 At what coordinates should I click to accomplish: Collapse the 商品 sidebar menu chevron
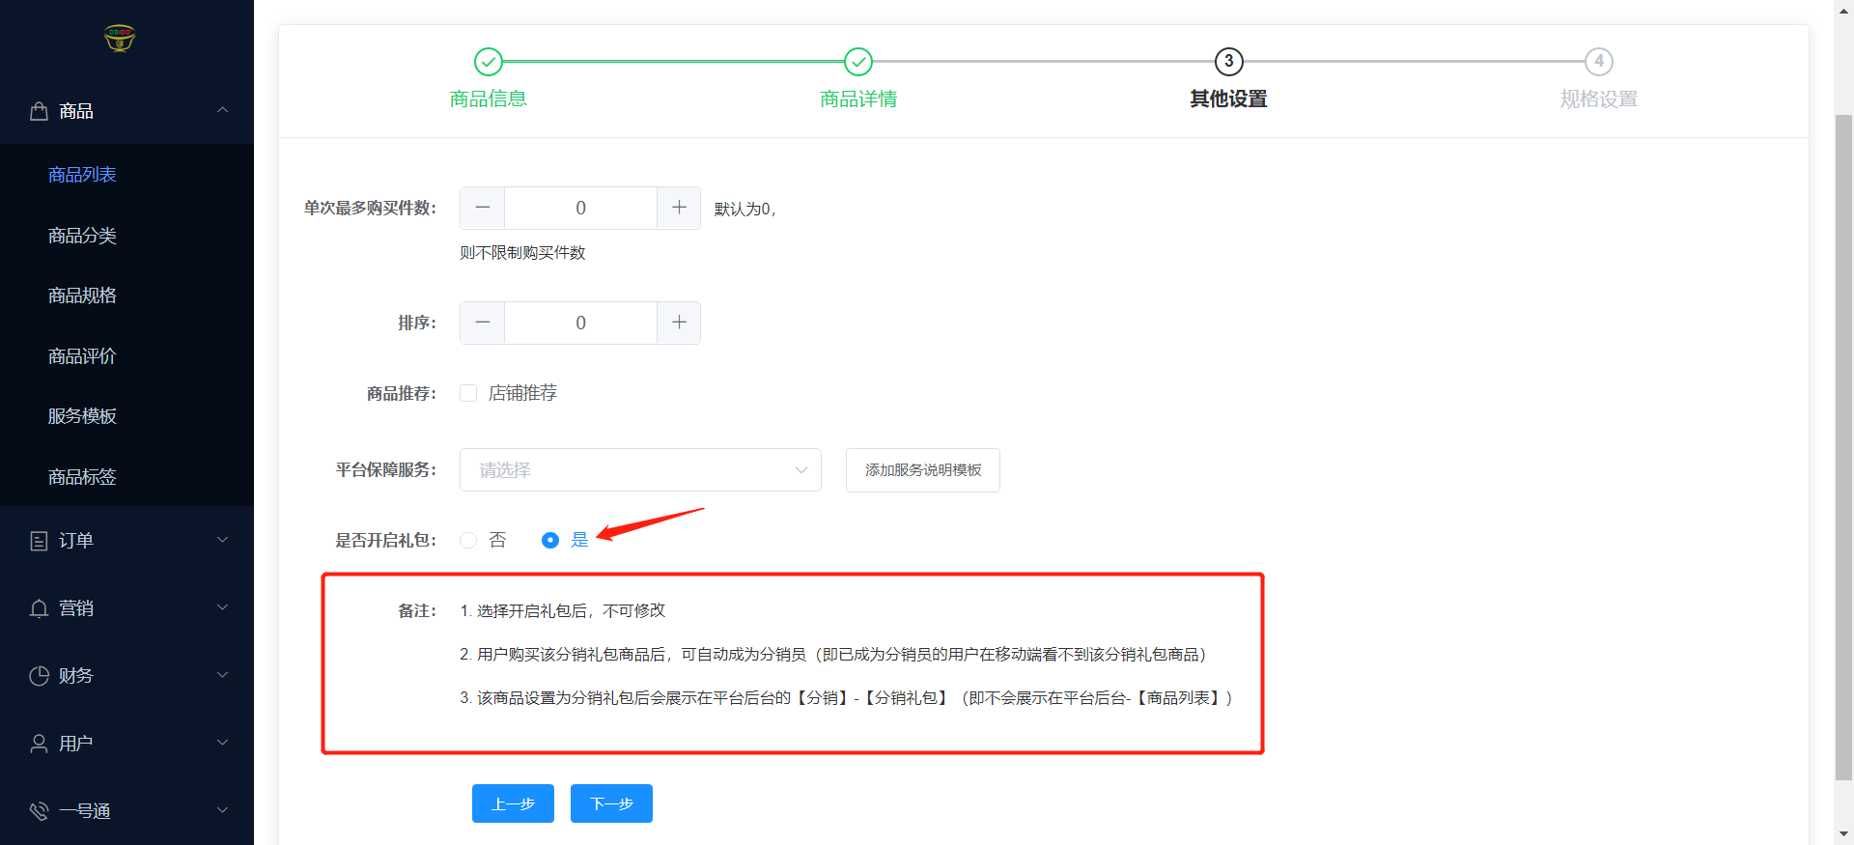click(222, 111)
